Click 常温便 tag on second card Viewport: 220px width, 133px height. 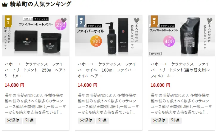[x=86, y=121]
